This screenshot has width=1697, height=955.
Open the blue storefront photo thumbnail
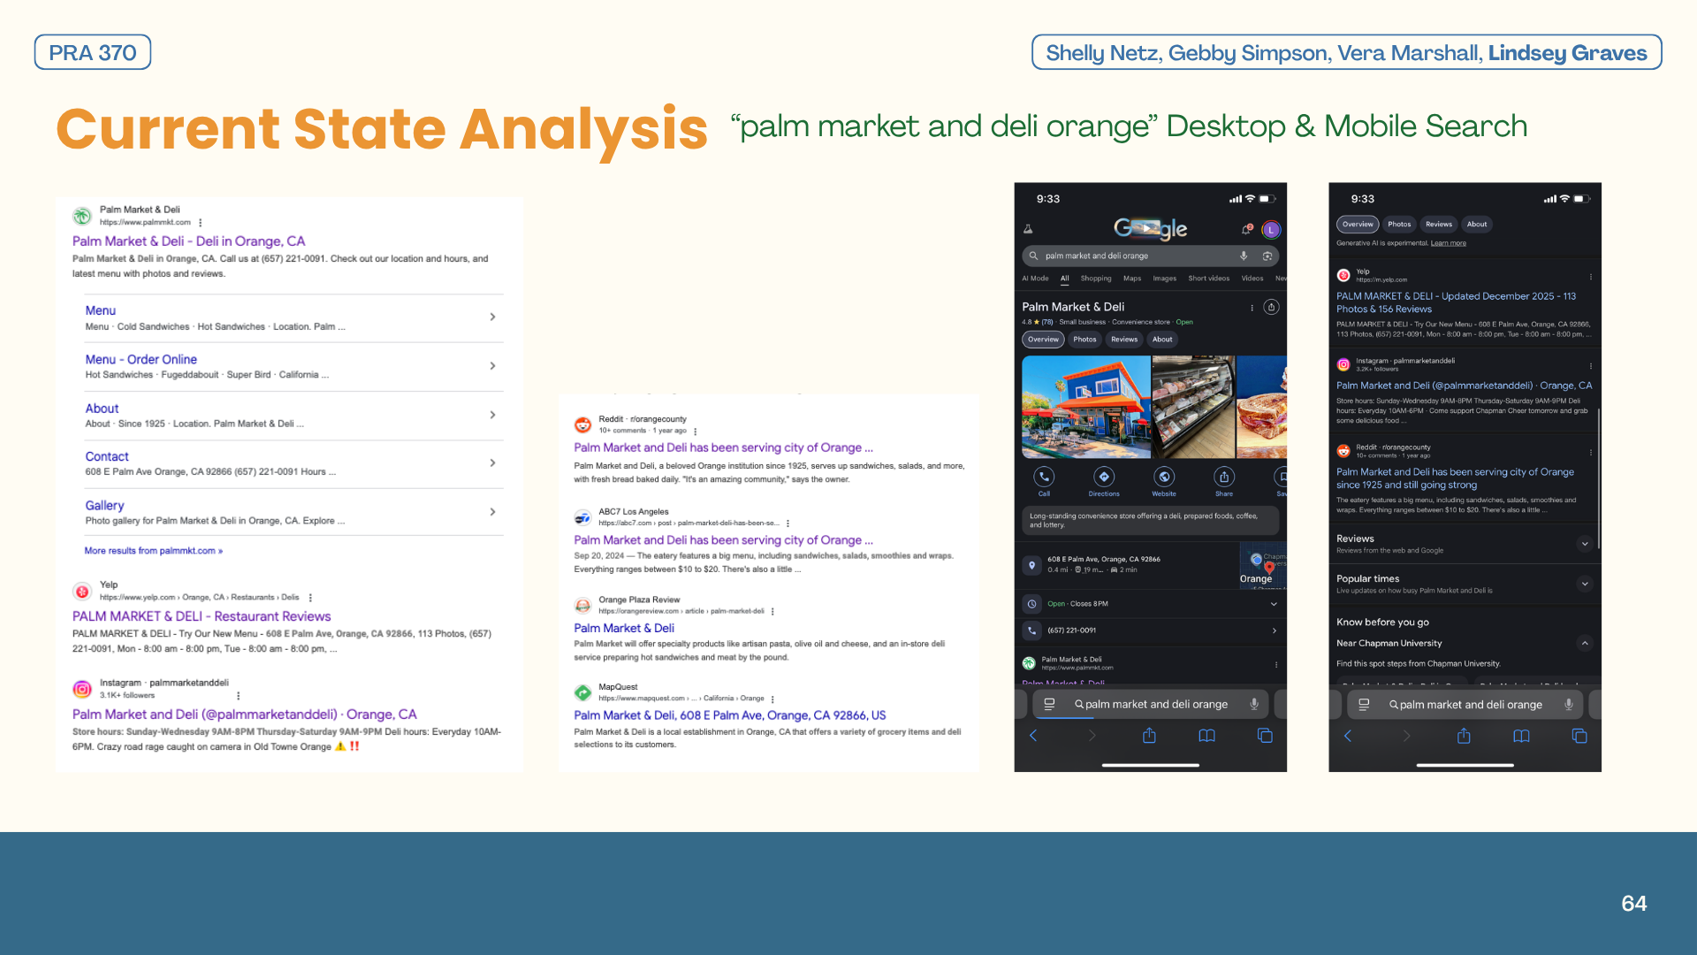pos(1086,407)
